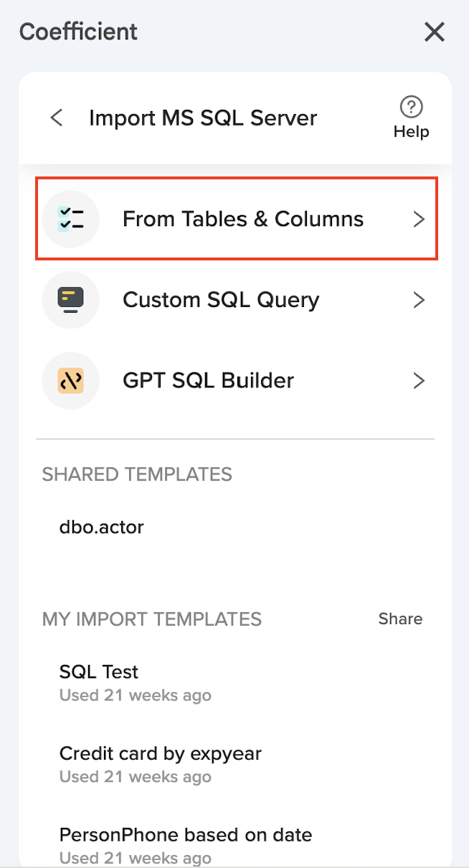Click the MY IMPORT TEMPLATES heading
This screenshot has height=868, width=469.
click(151, 618)
